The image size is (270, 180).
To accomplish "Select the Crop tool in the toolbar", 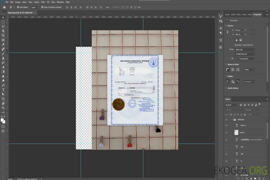I will click(3, 35).
